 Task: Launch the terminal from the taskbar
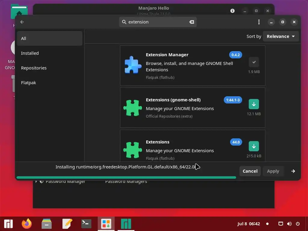tap(86, 224)
